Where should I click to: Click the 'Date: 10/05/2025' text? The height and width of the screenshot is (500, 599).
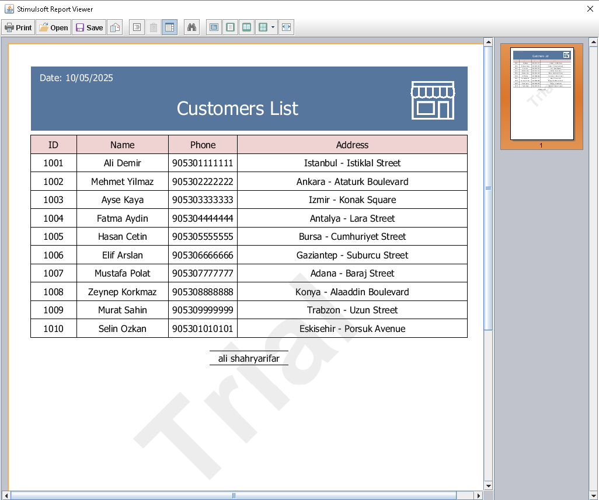pos(76,78)
